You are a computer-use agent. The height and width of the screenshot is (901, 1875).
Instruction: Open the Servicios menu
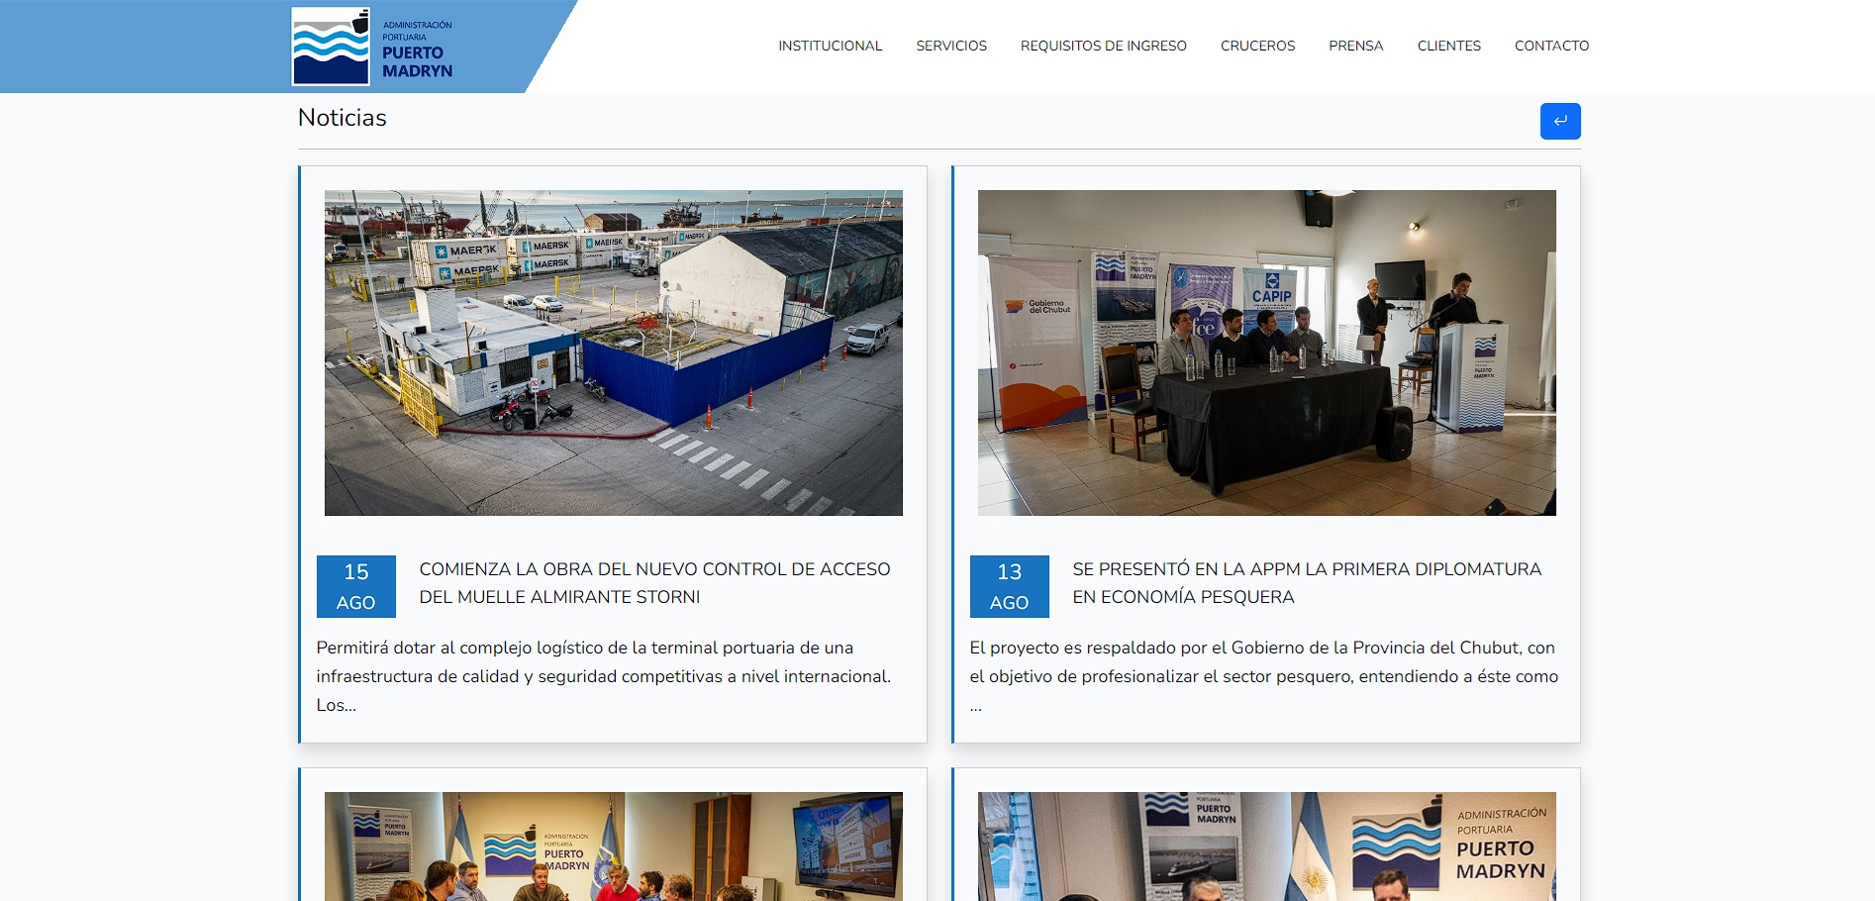click(x=951, y=46)
